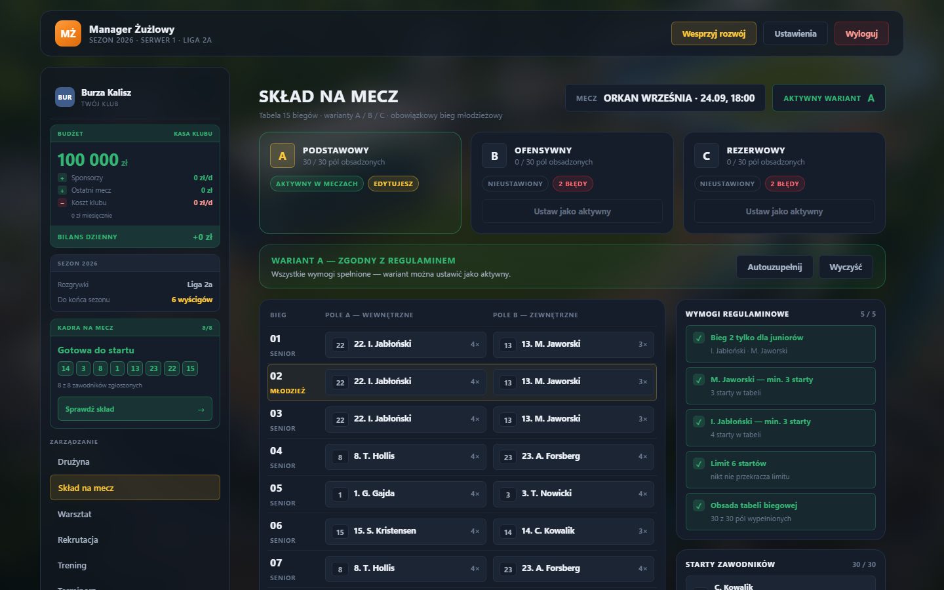Click the Autouzupełnij button

tap(774, 267)
